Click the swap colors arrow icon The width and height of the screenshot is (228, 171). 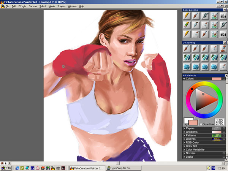[x=186, y=124]
